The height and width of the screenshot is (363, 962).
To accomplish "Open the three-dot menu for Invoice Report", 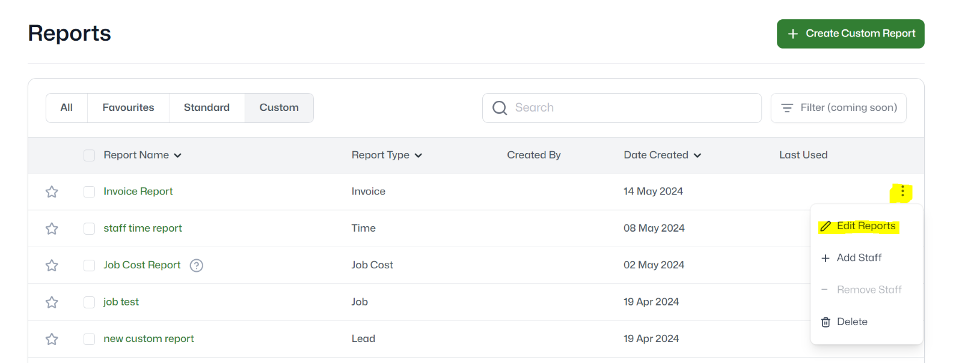I will 902,191.
